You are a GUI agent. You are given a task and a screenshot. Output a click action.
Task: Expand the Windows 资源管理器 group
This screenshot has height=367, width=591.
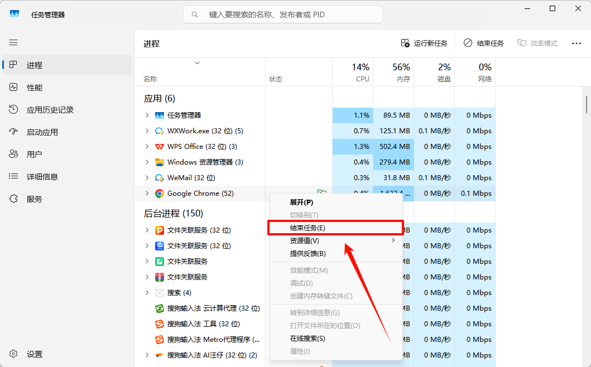[x=147, y=162]
